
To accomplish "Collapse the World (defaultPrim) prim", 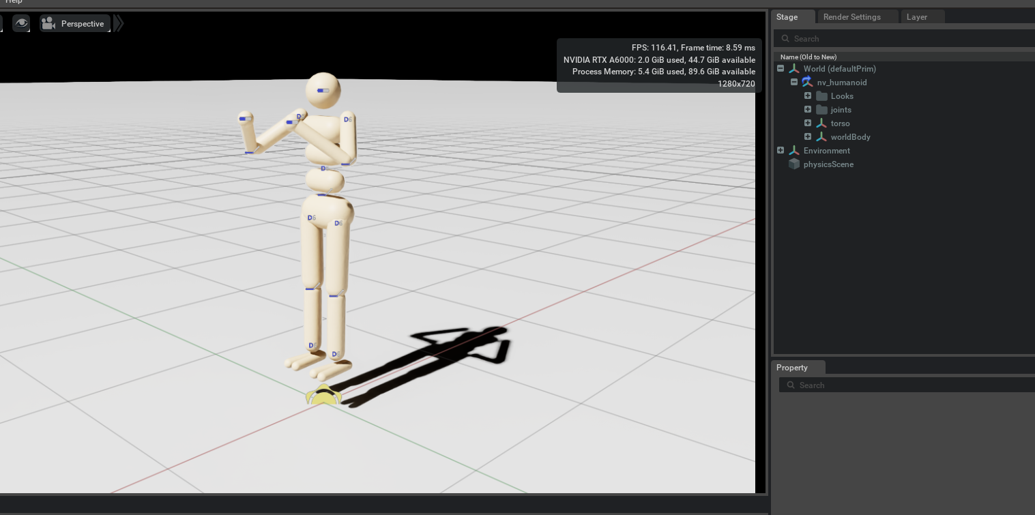I will (781, 68).
